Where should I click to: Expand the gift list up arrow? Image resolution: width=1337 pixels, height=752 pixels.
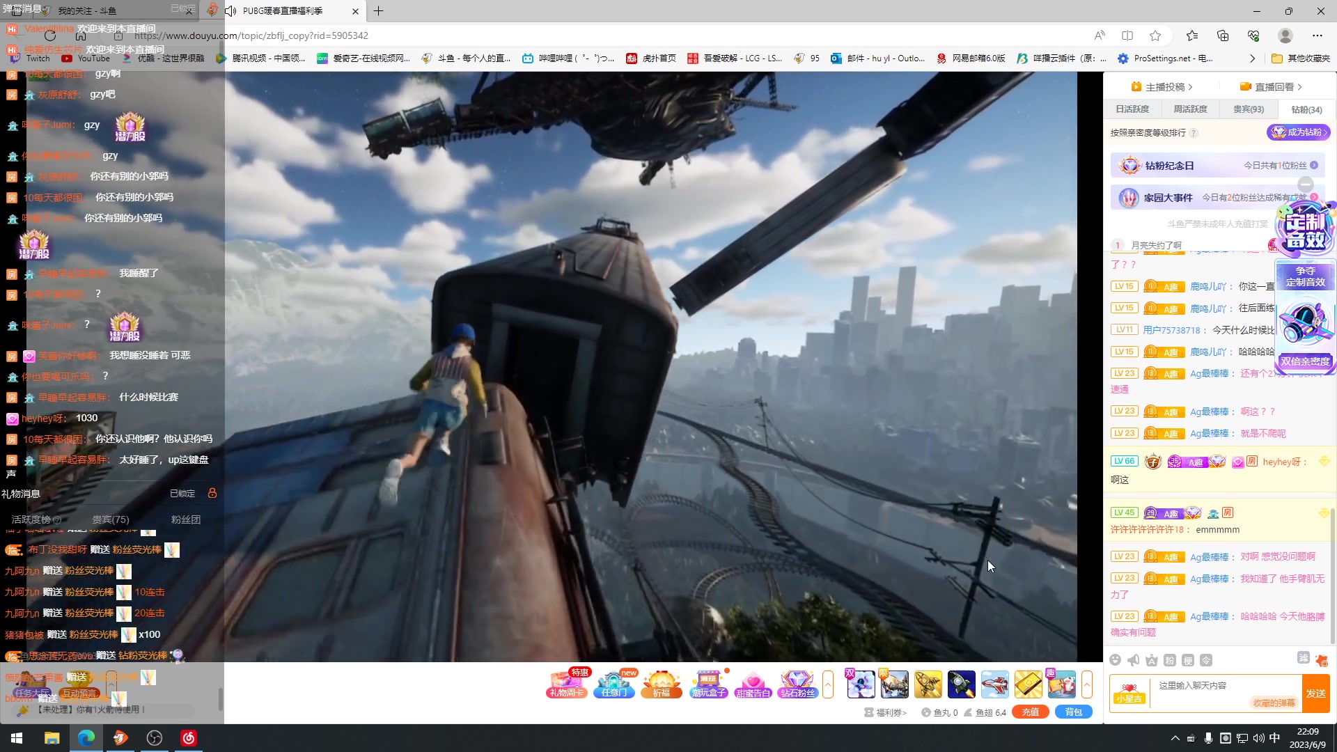click(1087, 684)
